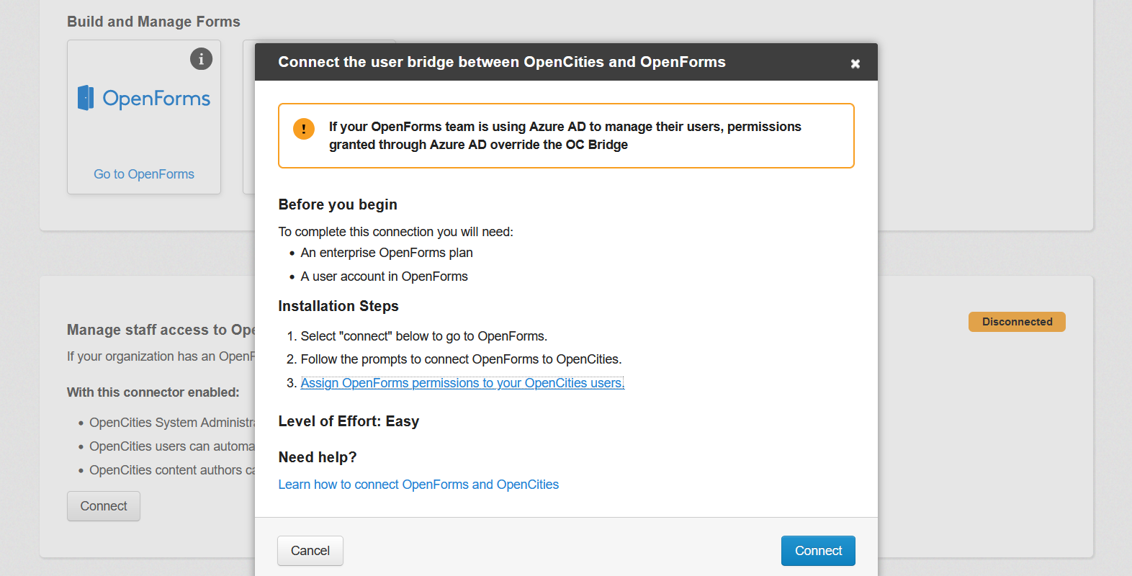Select the "Level of Effort: Easy" text
The height and width of the screenshot is (576, 1132).
349,421
